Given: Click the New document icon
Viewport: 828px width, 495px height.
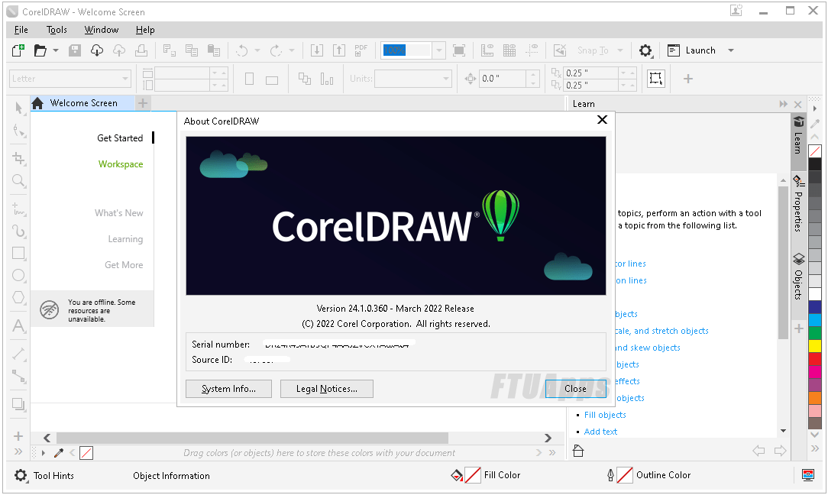Looking at the screenshot, I should pyautogui.click(x=18, y=50).
